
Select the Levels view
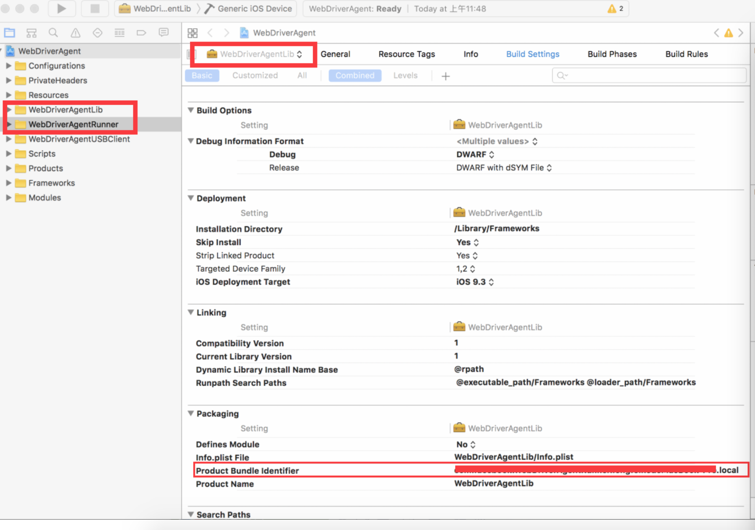[406, 76]
